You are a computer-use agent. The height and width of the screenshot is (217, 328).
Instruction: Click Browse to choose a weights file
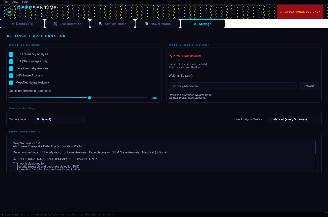pos(309,86)
